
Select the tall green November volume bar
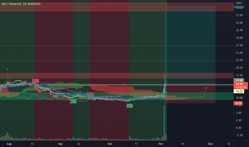pos(164,123)
